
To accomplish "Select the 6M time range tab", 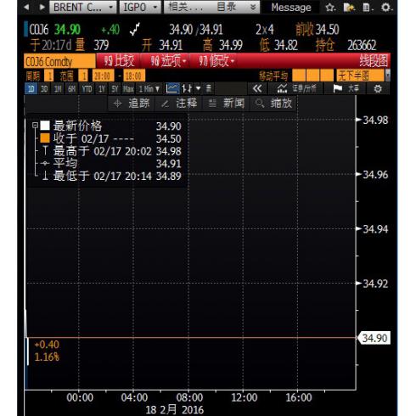I will (71, 89).
